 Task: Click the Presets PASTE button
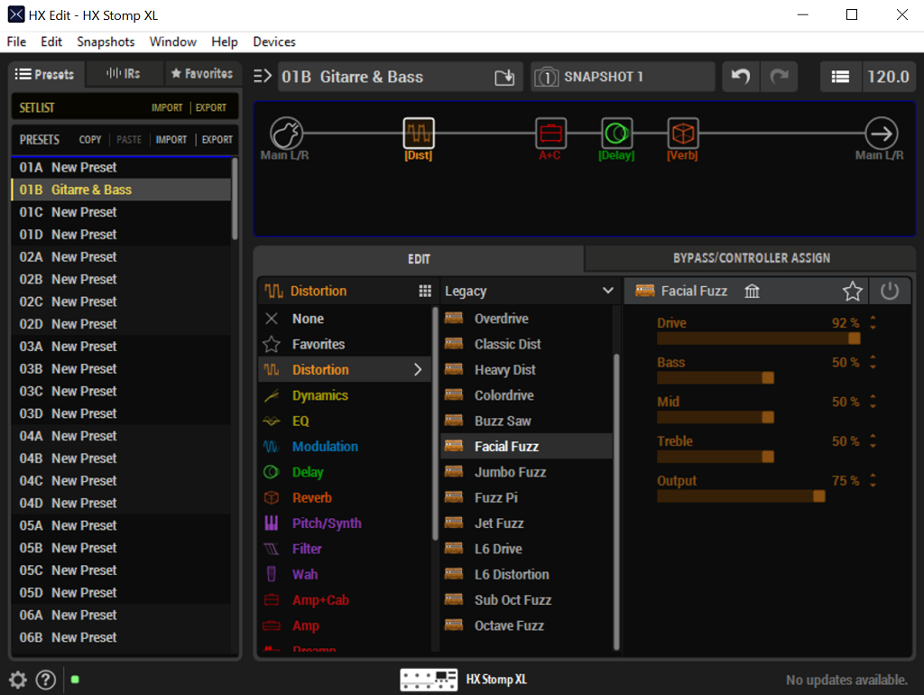pos(129,140)
